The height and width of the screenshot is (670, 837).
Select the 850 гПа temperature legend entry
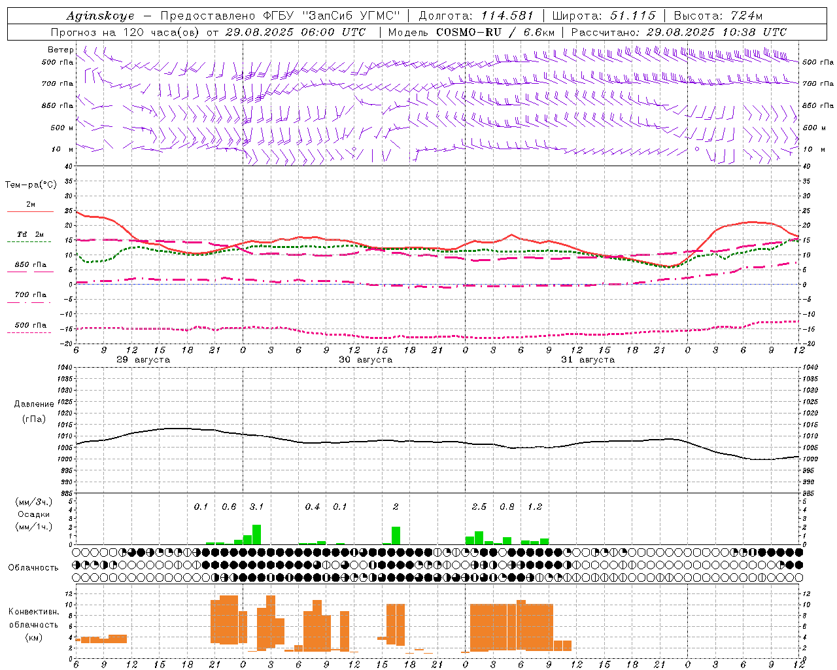pyautogui.click(x=31, y=265)
